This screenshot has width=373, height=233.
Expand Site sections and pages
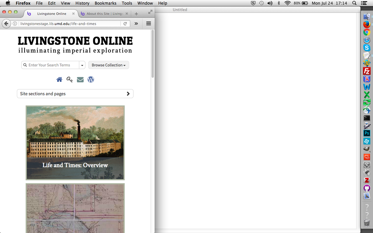coord(75,93)
